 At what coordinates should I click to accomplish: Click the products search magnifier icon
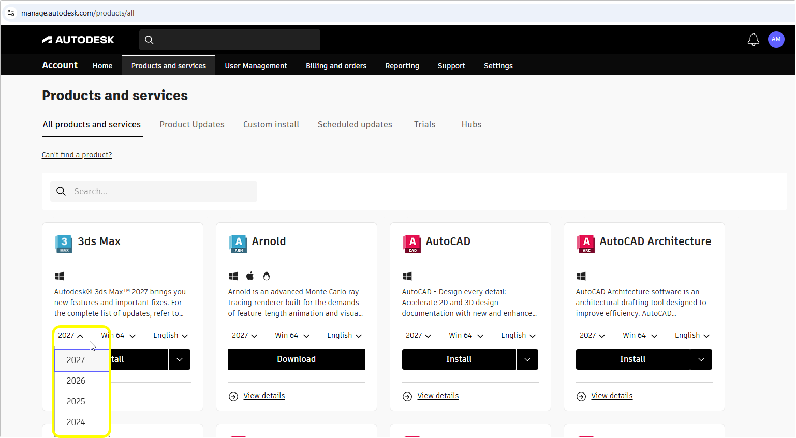click(61, 191)
